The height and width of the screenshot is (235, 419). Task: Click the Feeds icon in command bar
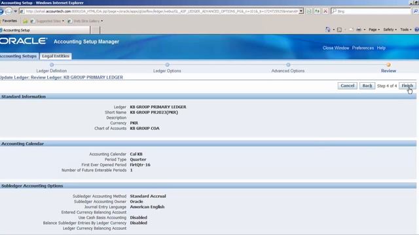coord(339,29)
